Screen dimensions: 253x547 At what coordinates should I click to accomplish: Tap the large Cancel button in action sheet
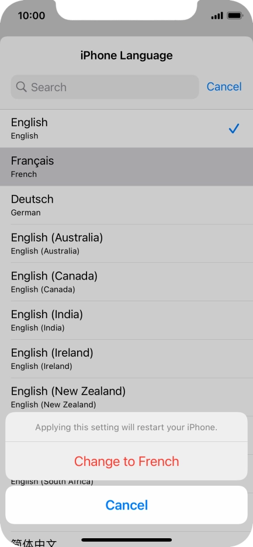tap(126, 505)
